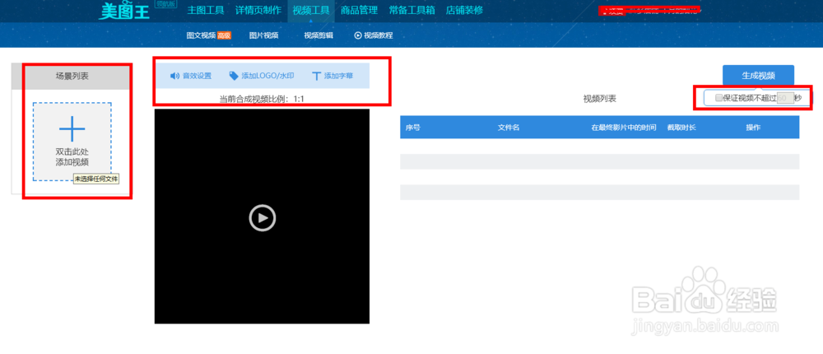Image resolution: width=823 pixels, height=354 pixels.
Task: Open the 常备工具箱 menu
Action: tap(412, 10)
